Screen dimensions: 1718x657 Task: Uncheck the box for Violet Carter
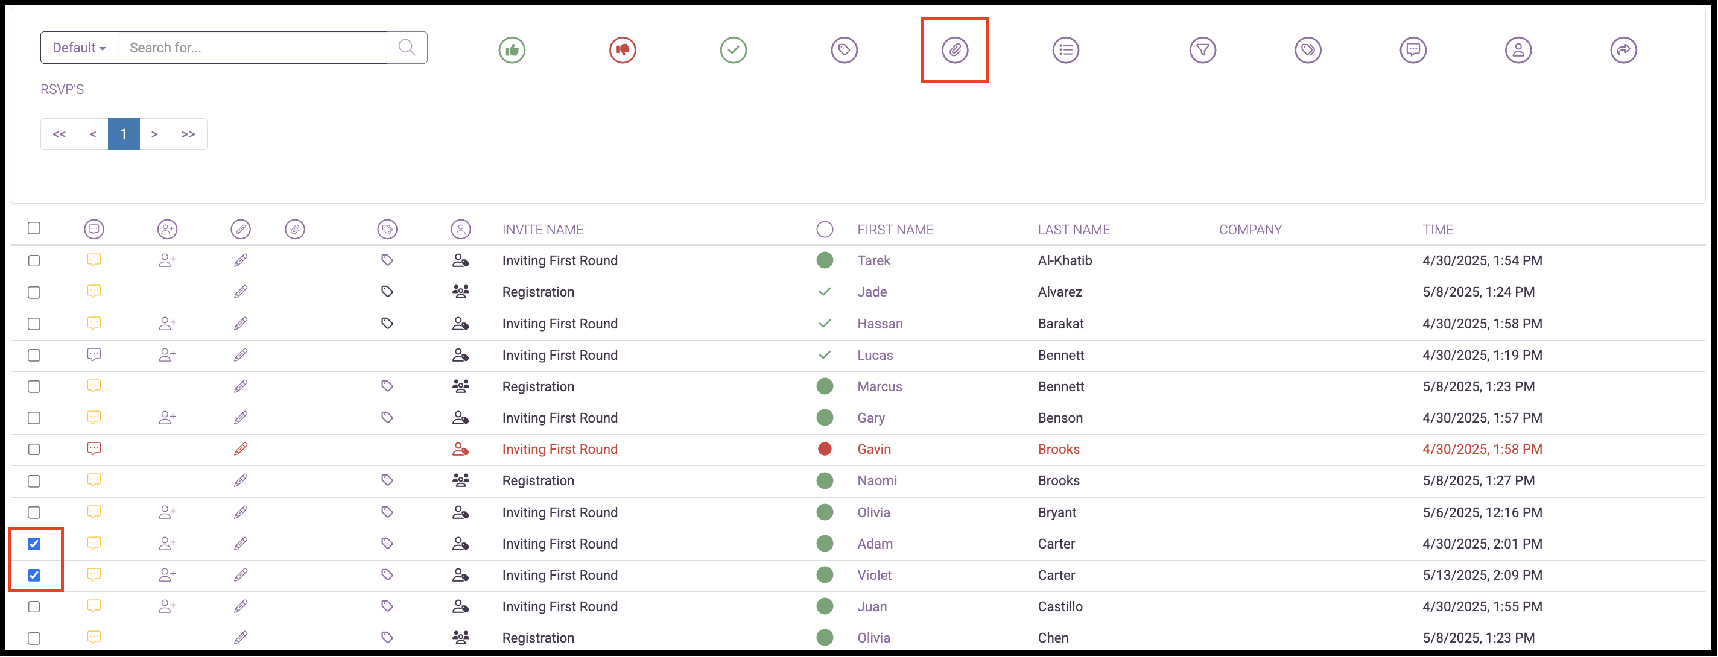(x=34, y=575)
